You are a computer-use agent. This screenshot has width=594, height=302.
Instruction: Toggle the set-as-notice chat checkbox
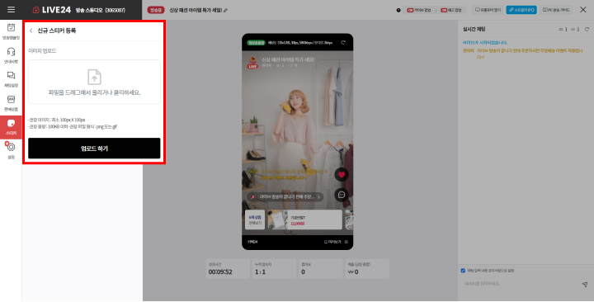click(x=463, y=271)
